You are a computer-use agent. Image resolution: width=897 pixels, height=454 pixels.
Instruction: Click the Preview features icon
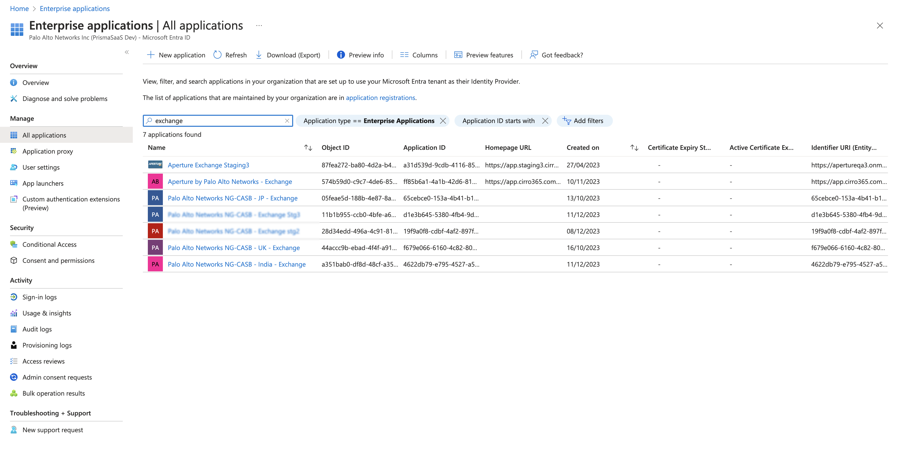(x=458, y=55)
